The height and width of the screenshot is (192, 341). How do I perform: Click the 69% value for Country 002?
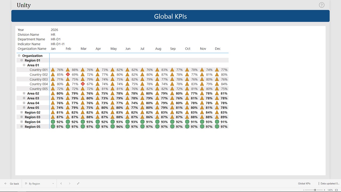pos(75,75)
